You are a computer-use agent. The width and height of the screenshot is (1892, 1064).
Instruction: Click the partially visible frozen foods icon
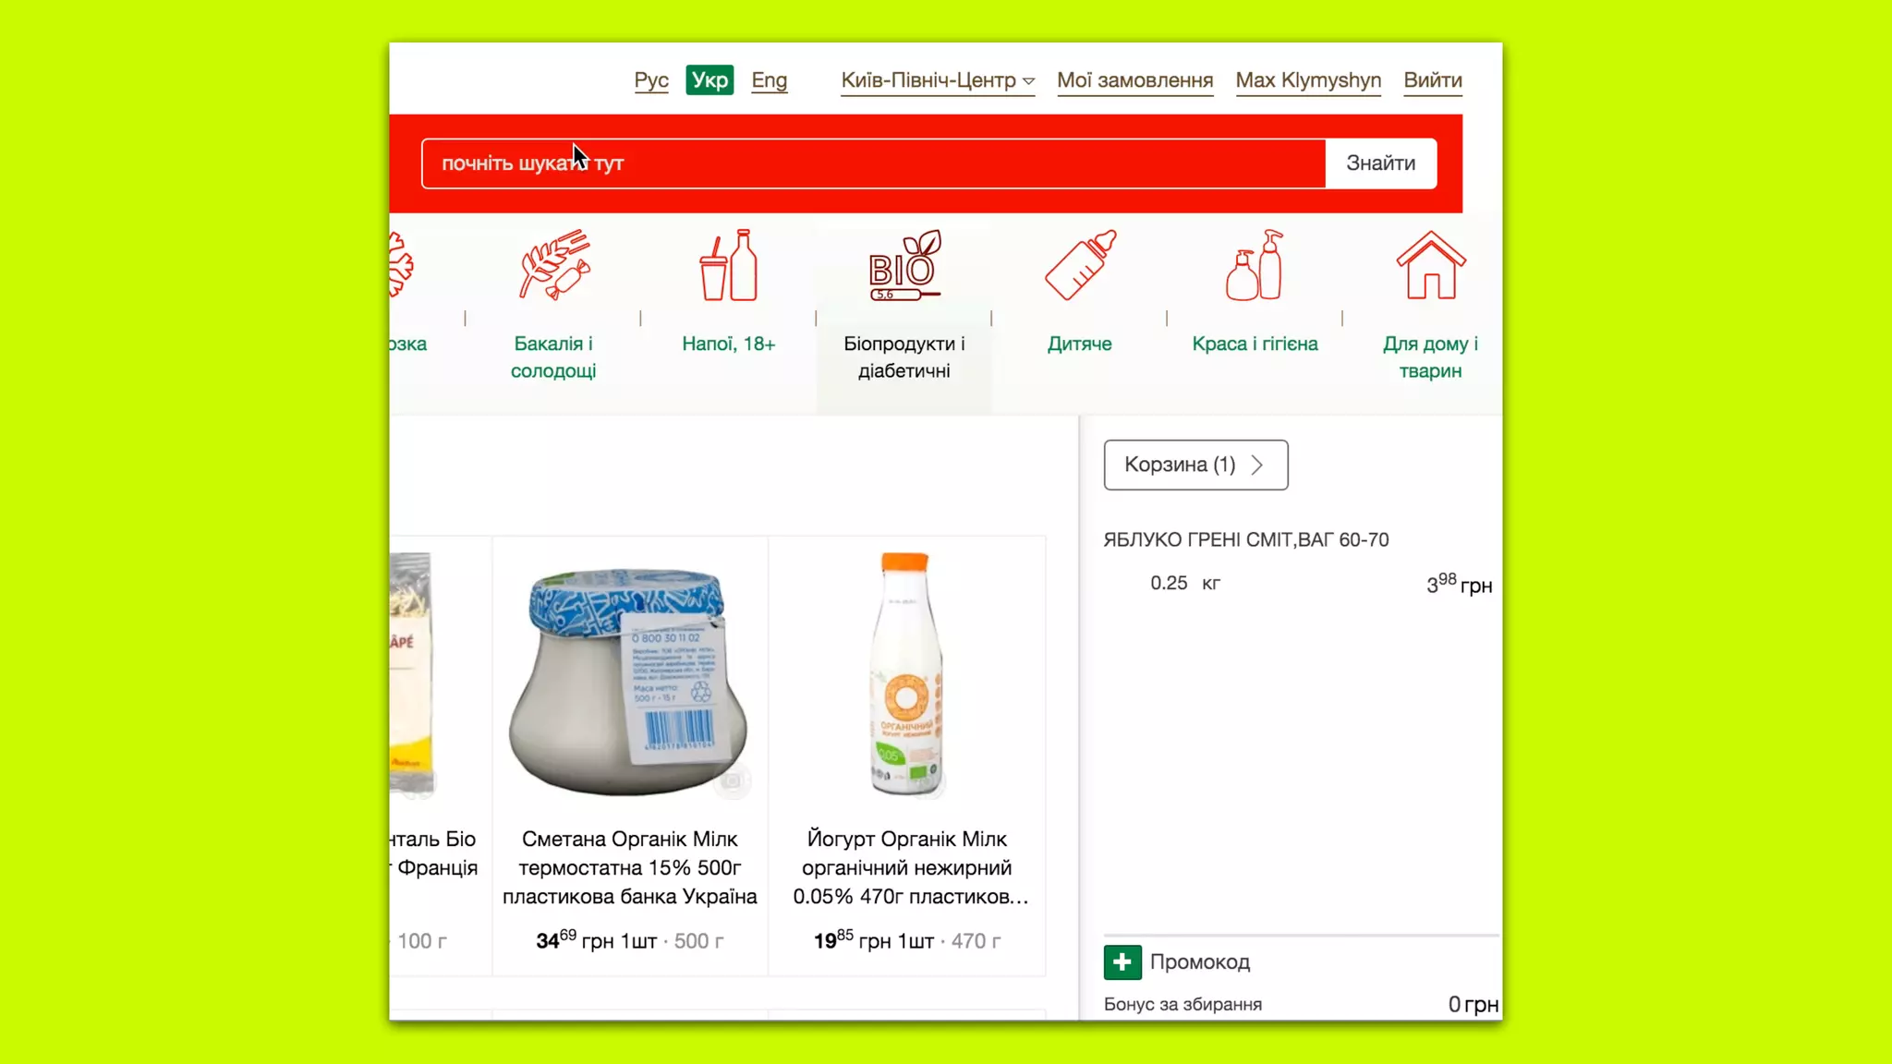click(401, 265)
